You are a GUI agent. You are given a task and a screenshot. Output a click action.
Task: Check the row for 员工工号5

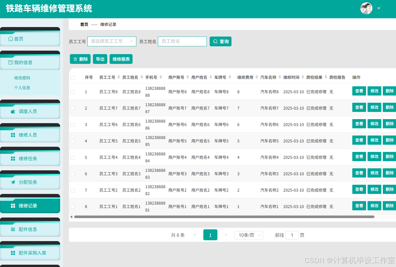coord(72,141)
